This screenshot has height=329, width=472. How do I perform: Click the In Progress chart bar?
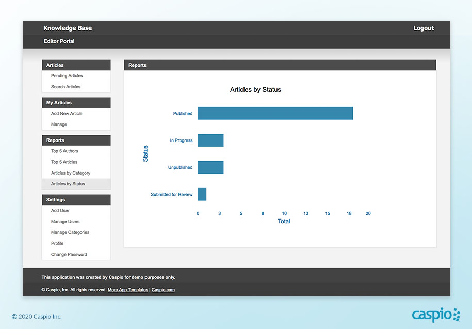[x=210, y=140]
